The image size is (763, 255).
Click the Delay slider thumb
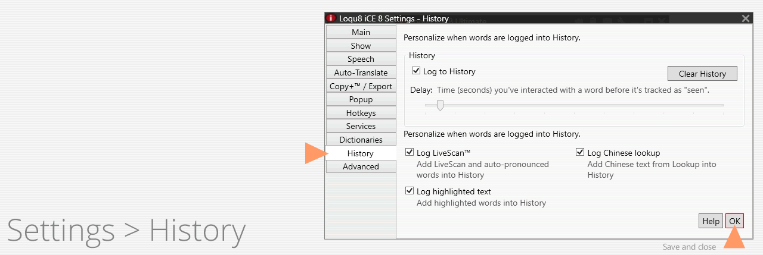pos(440,105)
